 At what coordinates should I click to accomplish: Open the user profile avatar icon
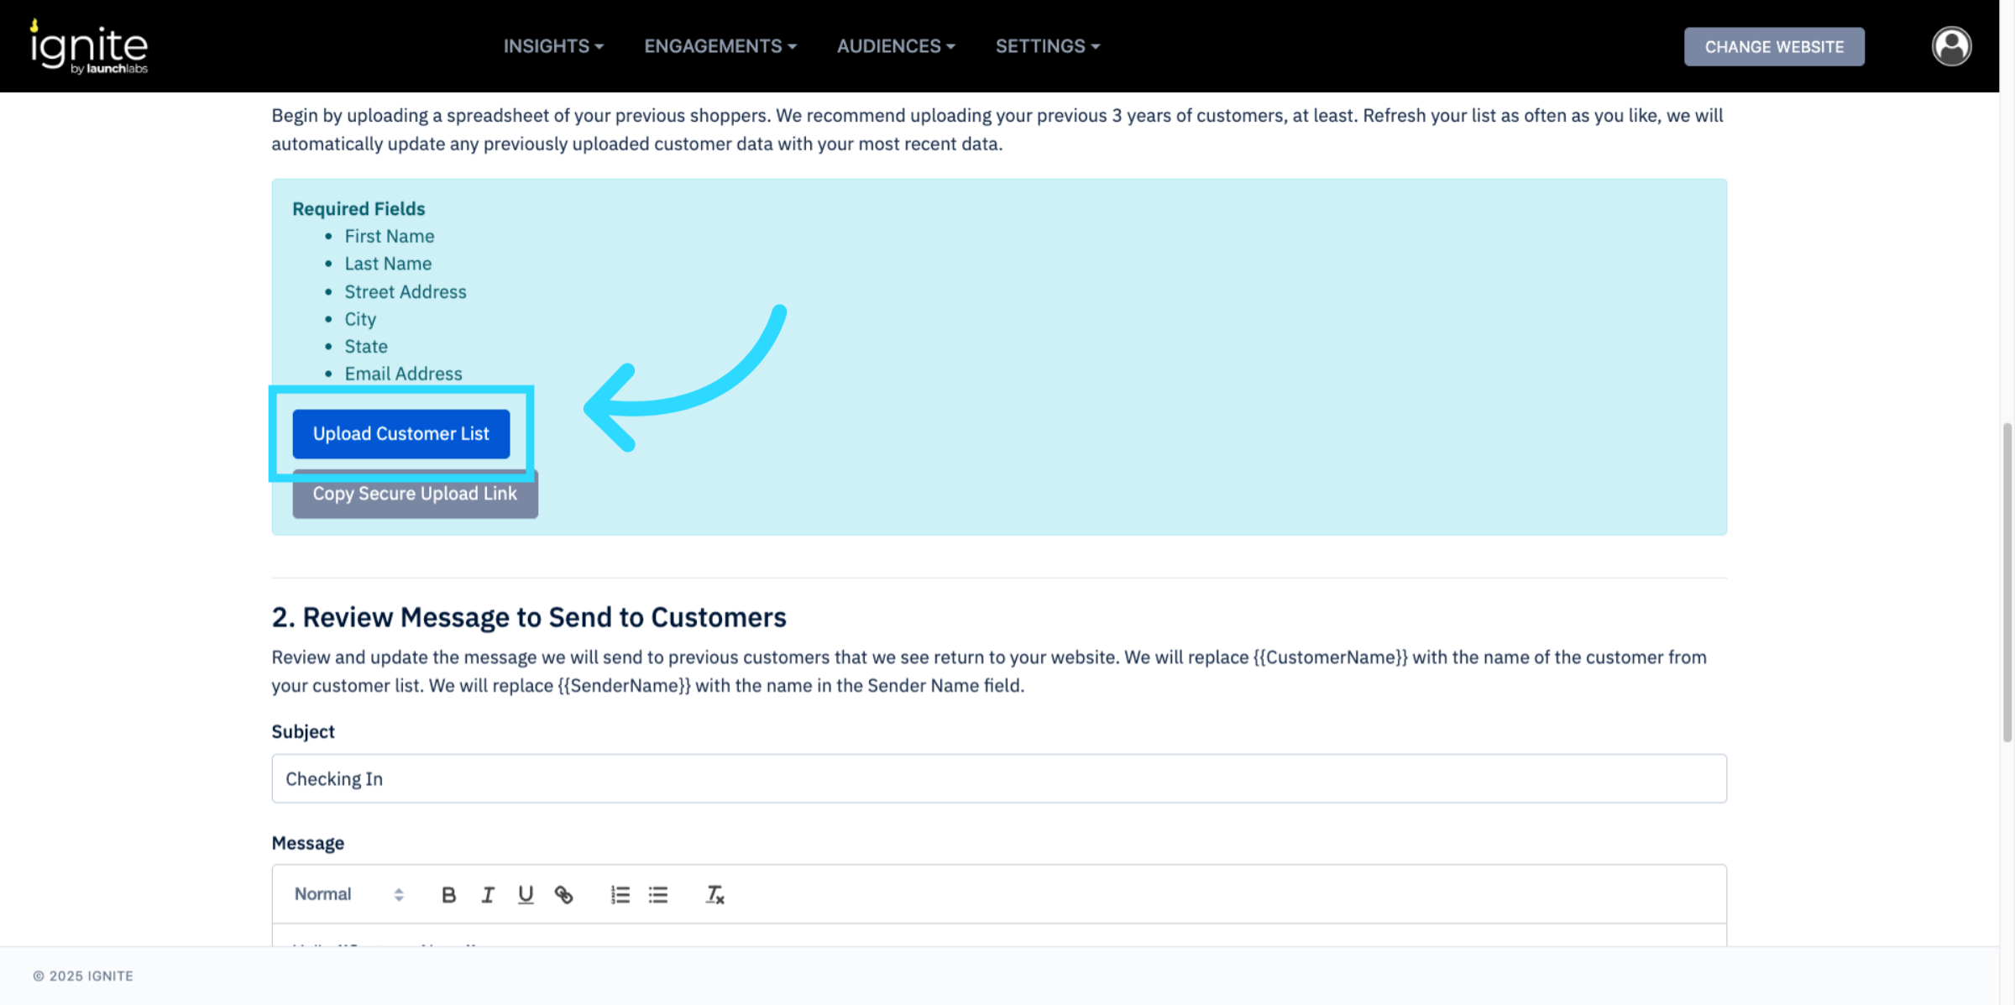tap(1951, 46)
